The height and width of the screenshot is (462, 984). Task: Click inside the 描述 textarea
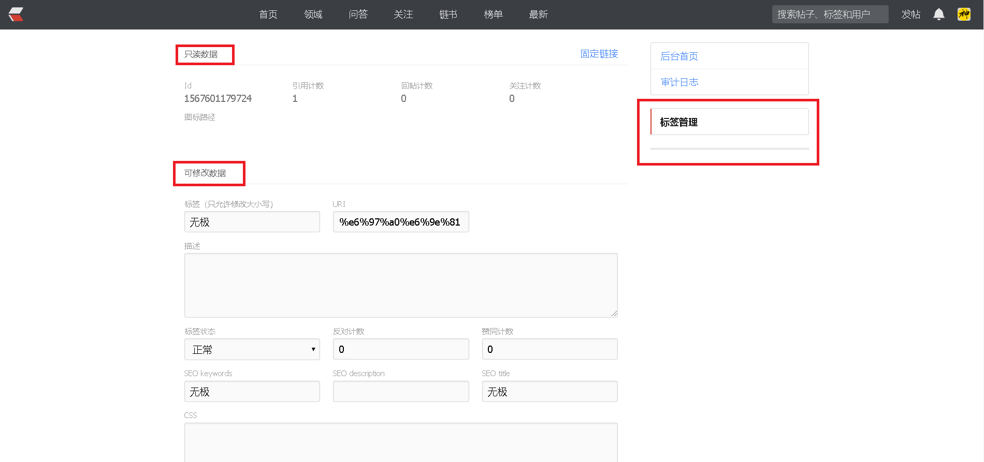coord(401,285)
